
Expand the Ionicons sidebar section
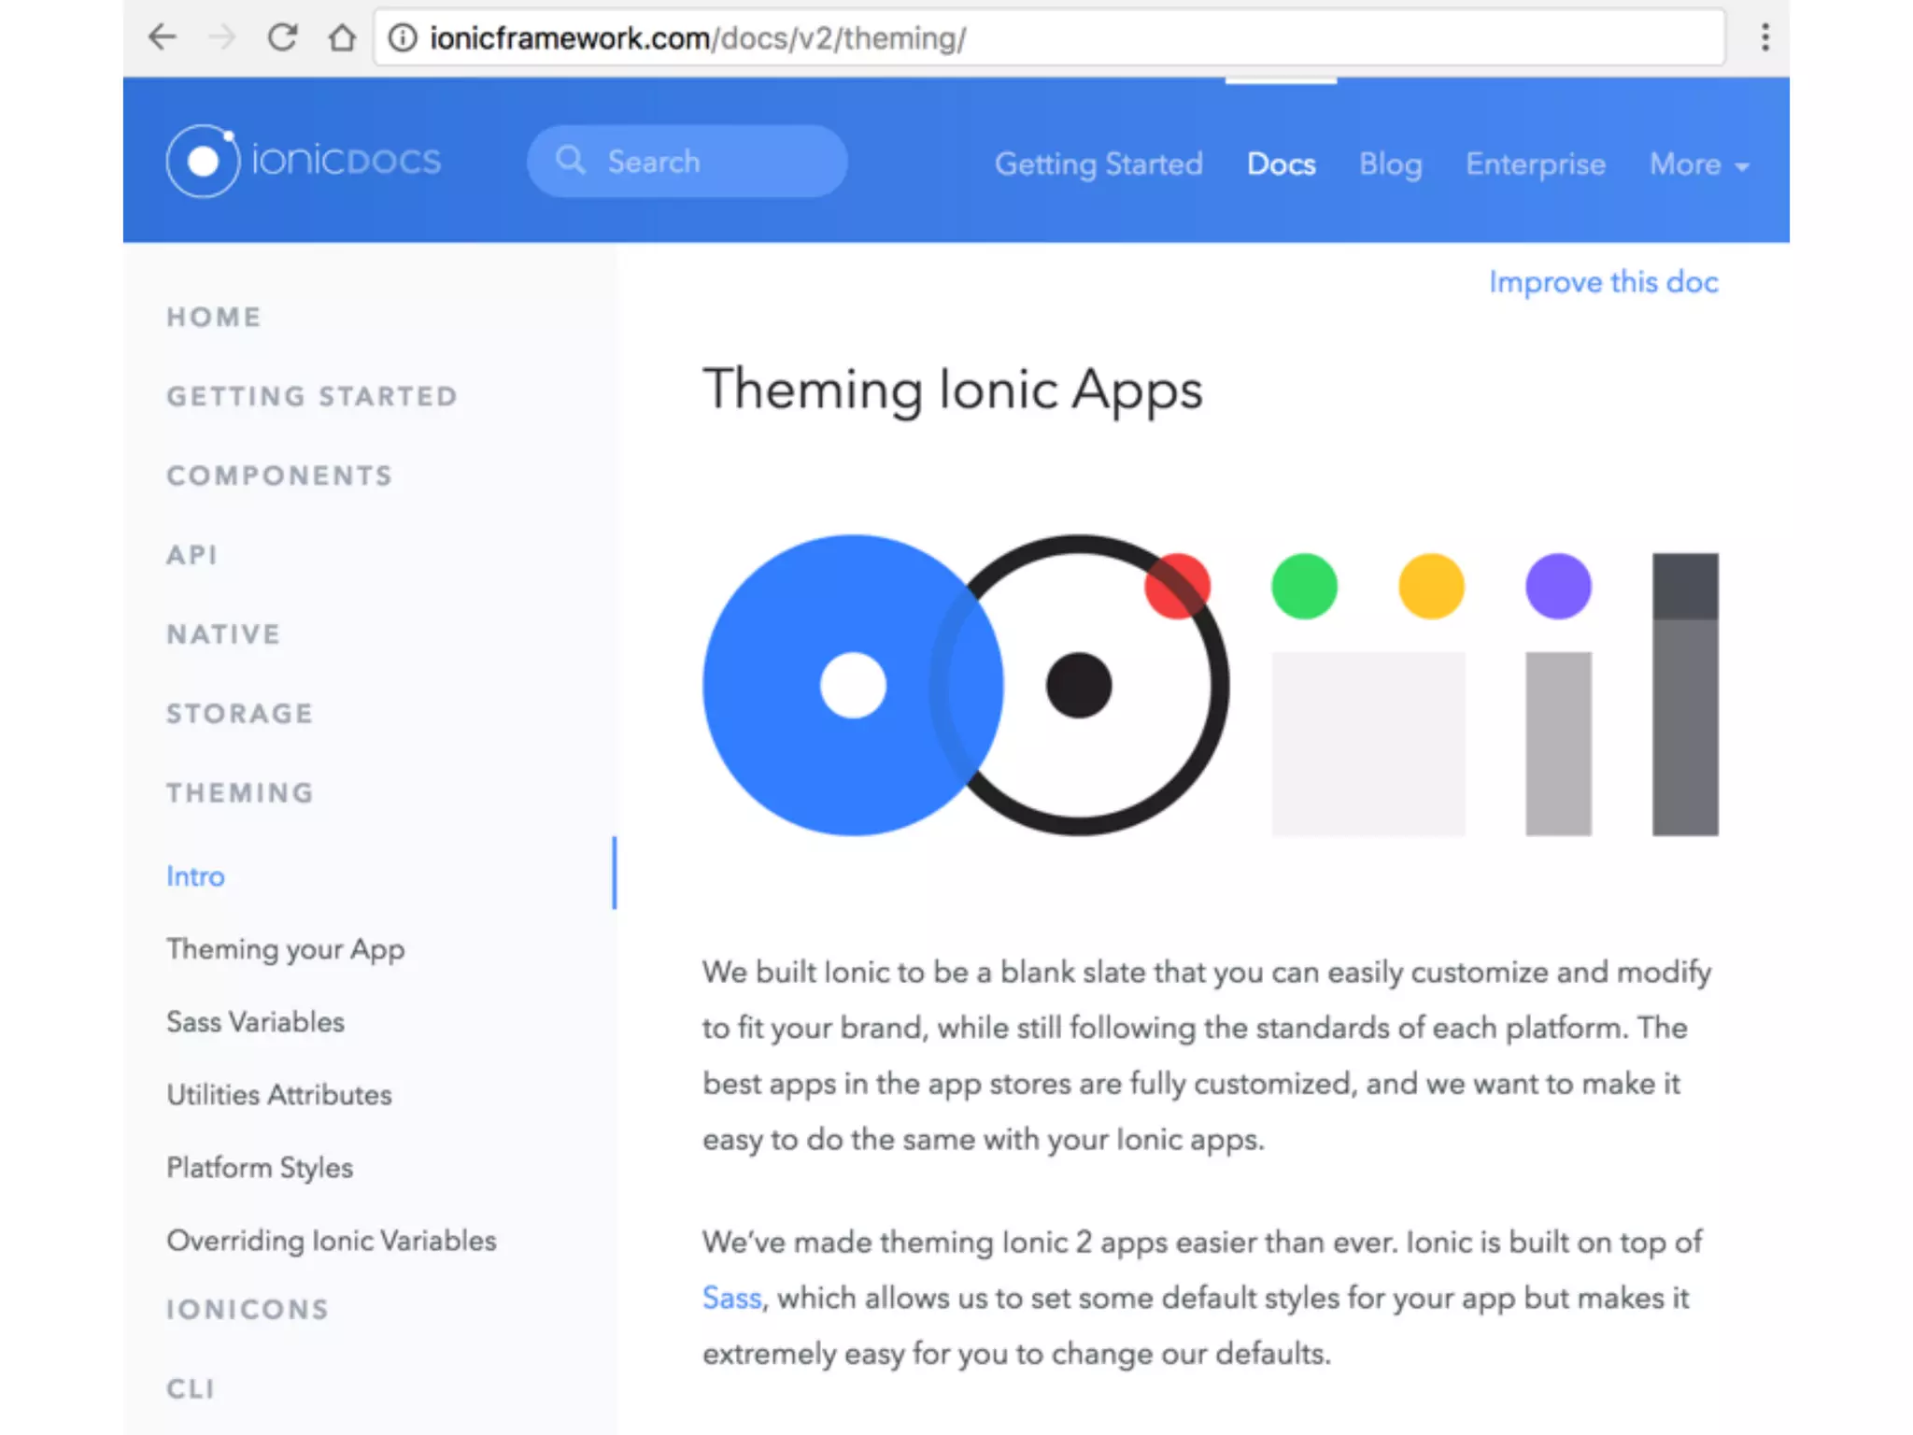(x=248, y=1309)
